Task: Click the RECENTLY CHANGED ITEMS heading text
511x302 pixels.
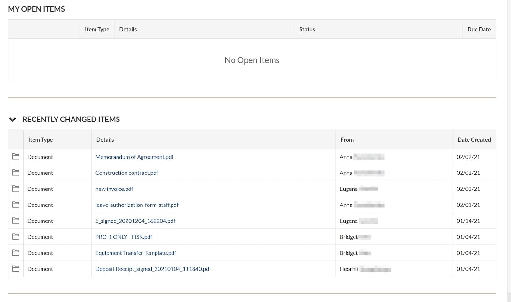Action: coord(71,119)
